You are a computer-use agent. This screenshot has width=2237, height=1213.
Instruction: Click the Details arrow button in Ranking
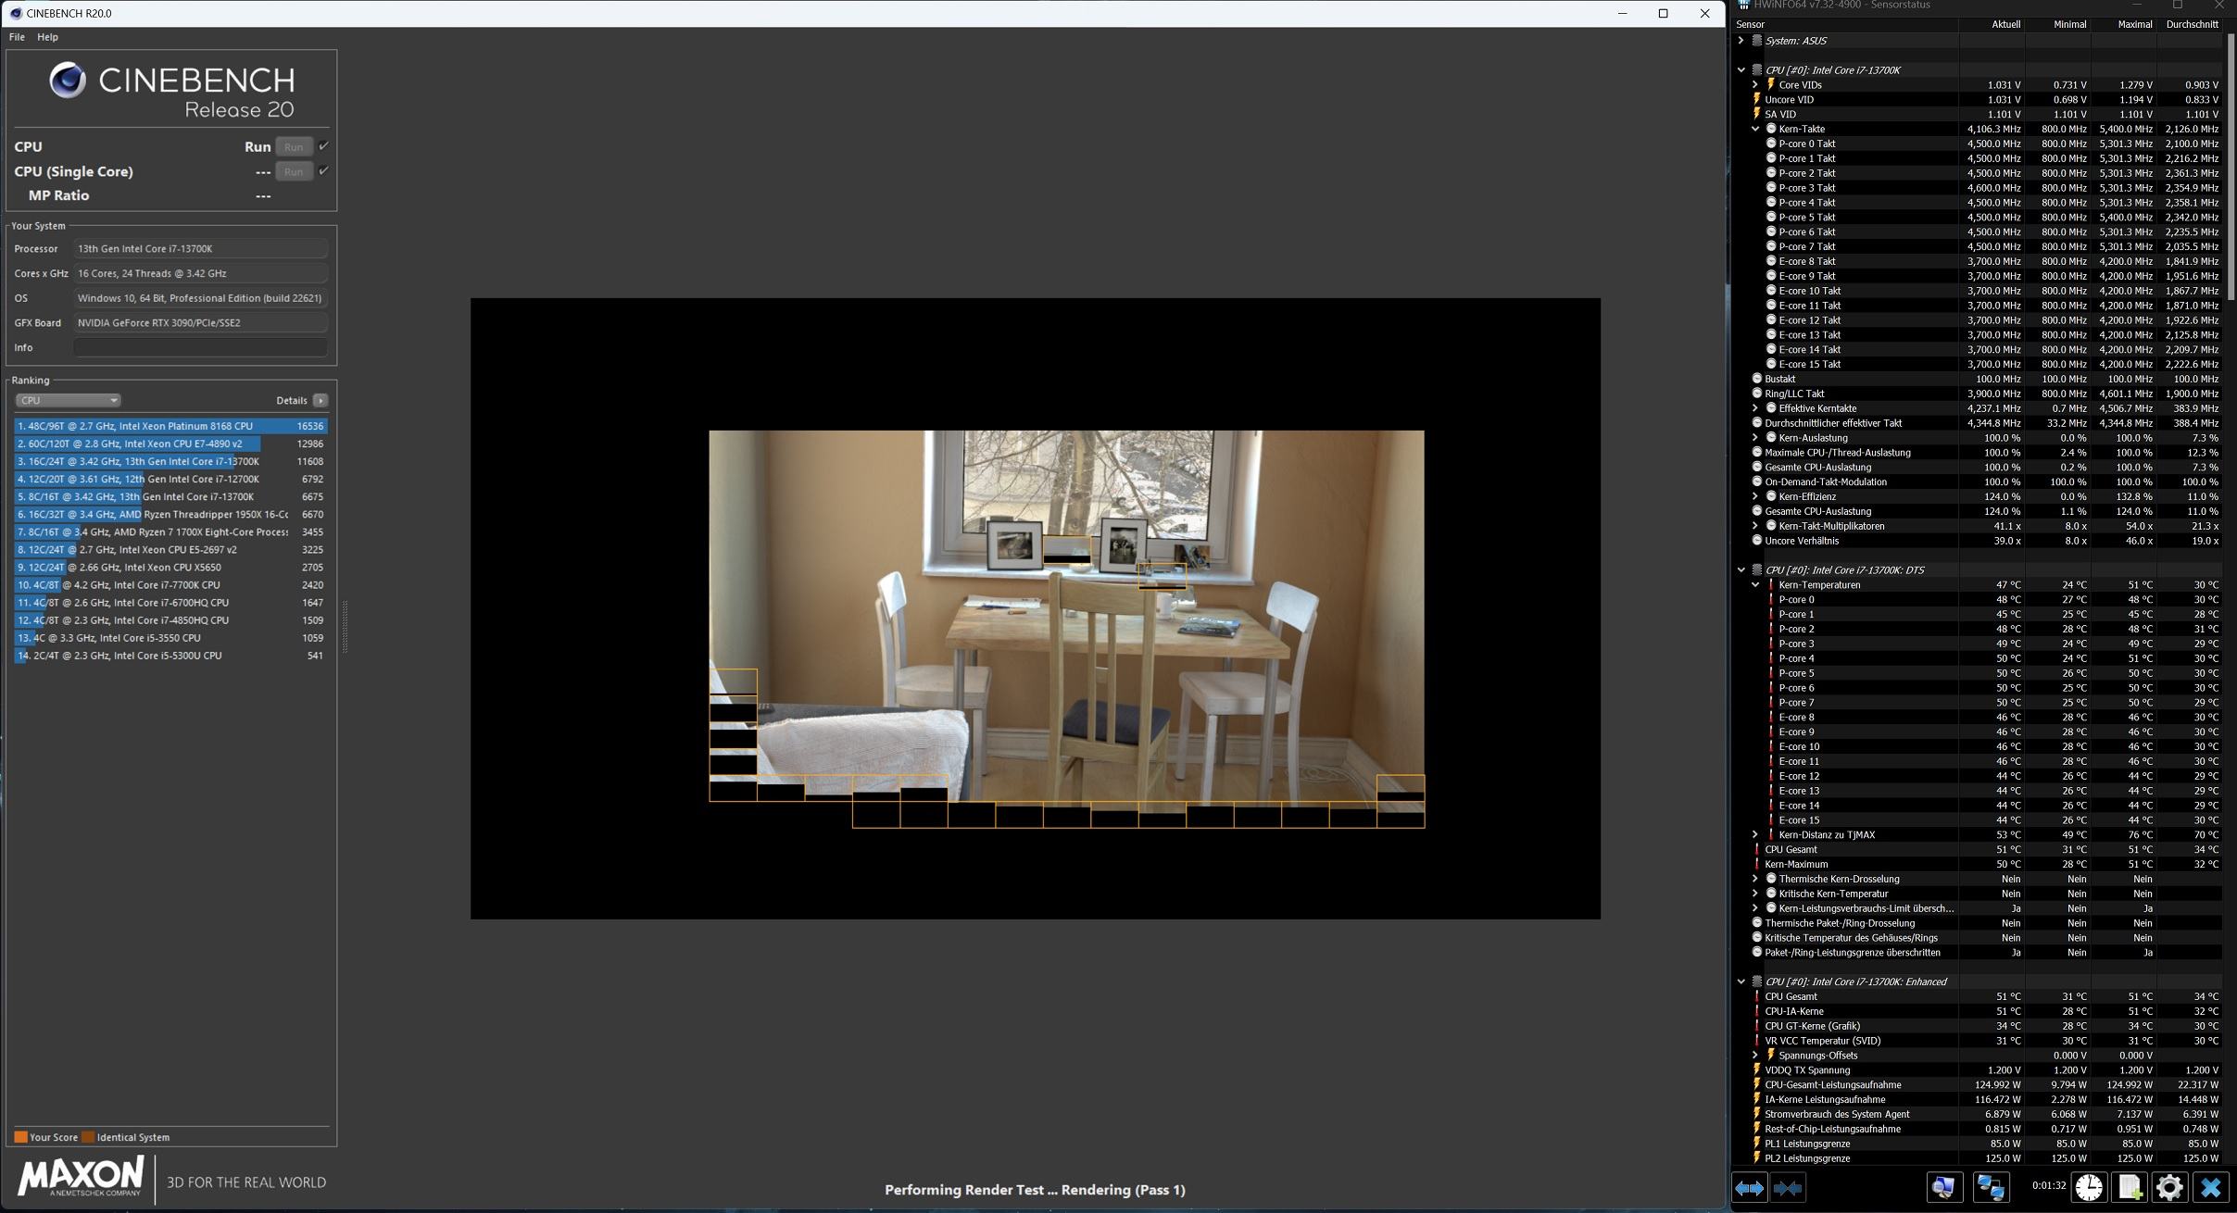click(320, 401)
